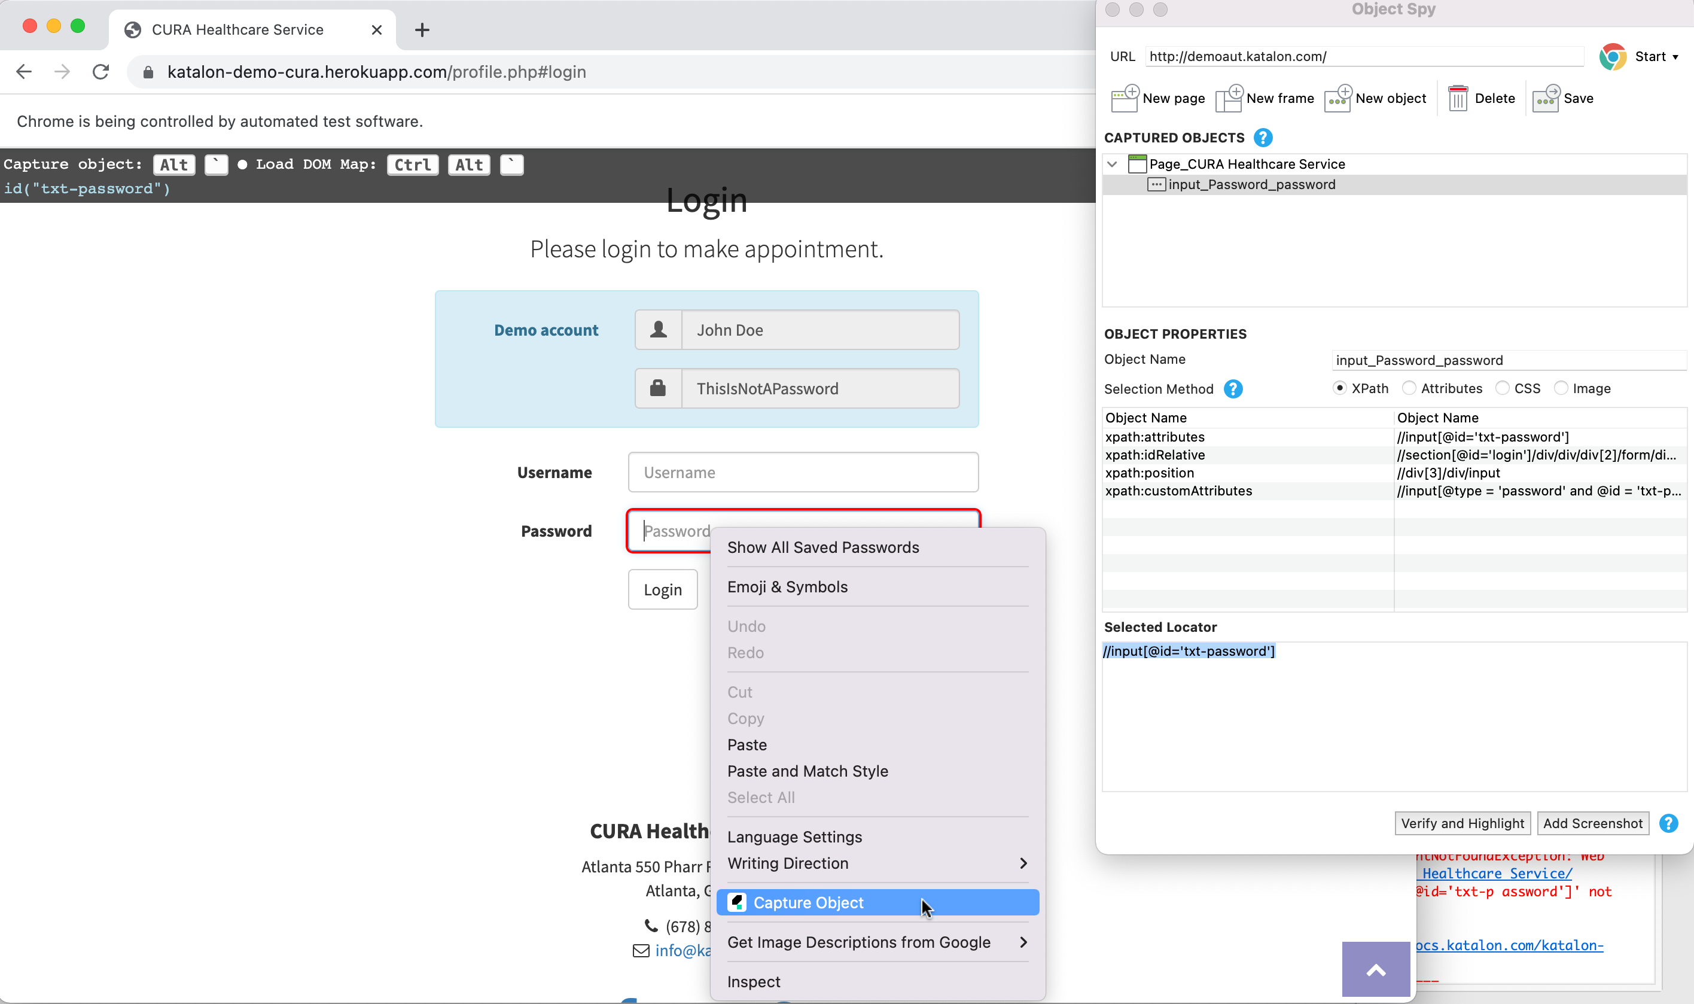Screen dimensions: 1694x1004
Task: Select the Attributes selection method
Action: tap(1409, 388)
